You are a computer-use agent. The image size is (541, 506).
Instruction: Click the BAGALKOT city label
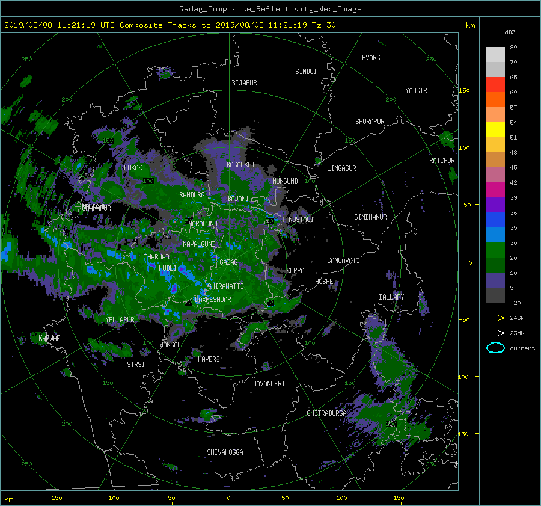240,165
